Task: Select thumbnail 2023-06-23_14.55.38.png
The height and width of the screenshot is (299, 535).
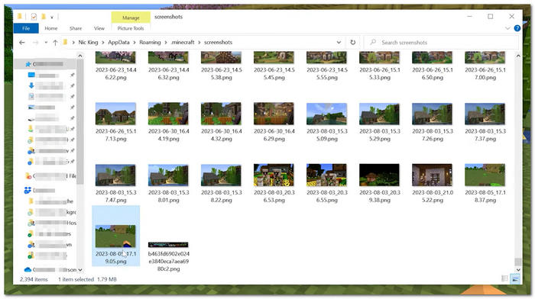Action: pos(221,57)
